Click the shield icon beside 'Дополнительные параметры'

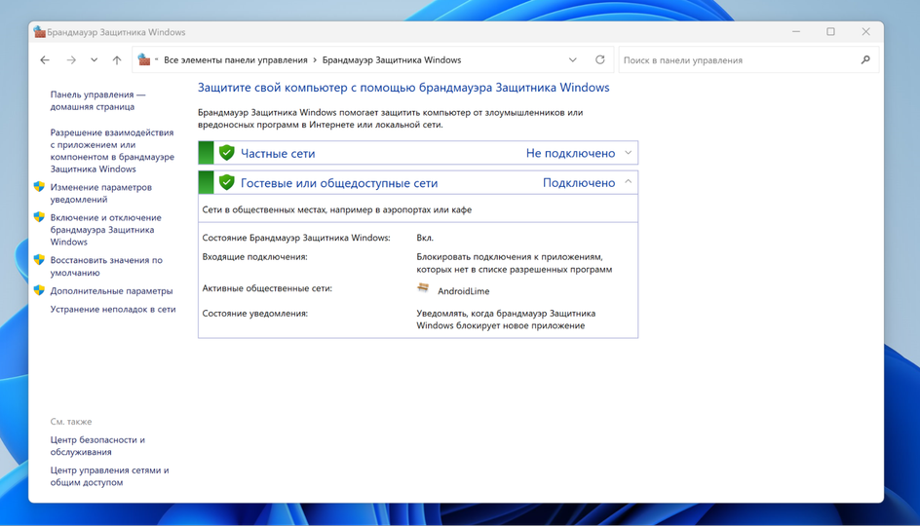pyautogui.click(x=39, y=290)
